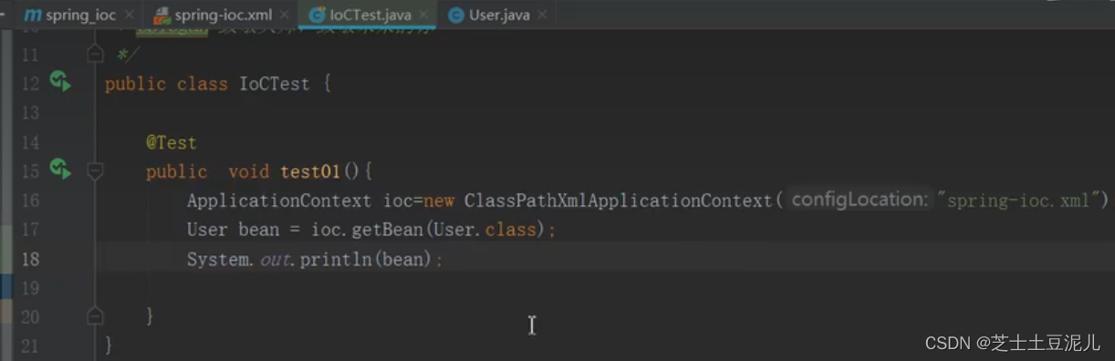Click the XML file icon on spring-ioc.xml tab
This screenshot has width=1115, height=361.
tap(162, 15)
